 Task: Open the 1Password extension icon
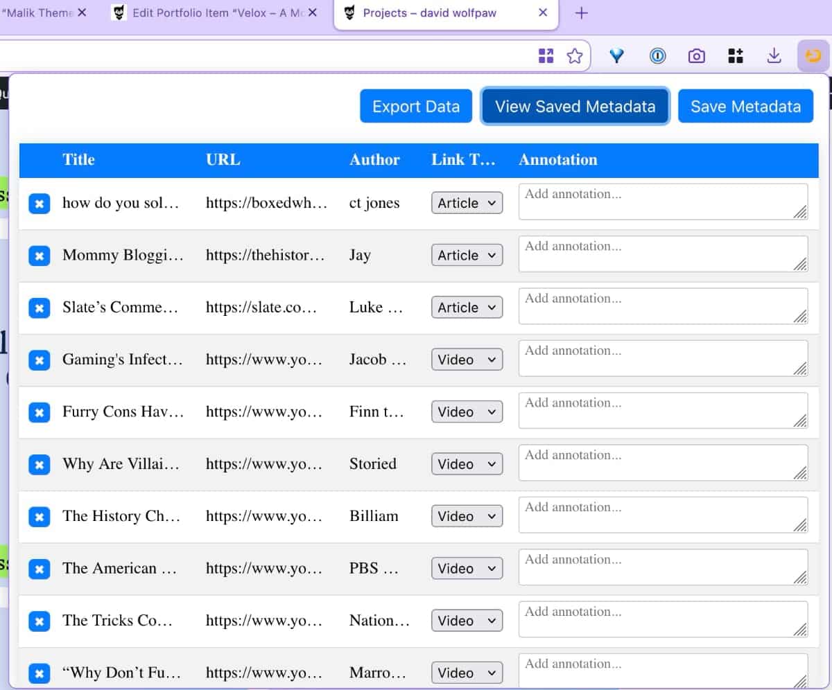pos(657,56)
